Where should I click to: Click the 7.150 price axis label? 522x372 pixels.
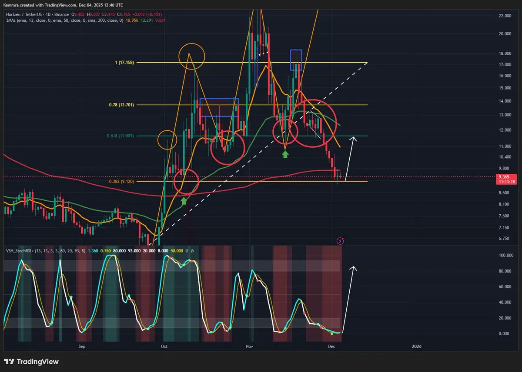[x=504, y=228]
